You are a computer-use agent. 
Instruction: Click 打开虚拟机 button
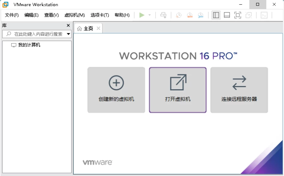[x=178, y=90]
